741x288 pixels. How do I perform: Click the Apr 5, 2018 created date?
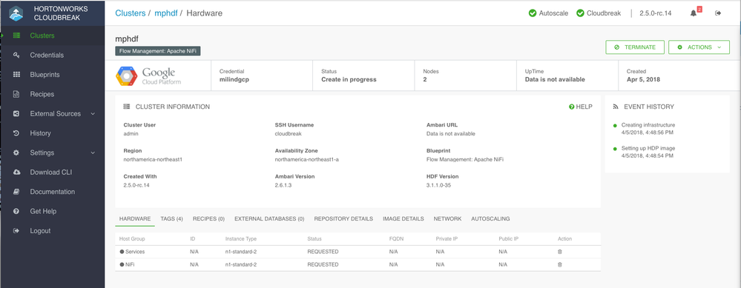tap(643, 80)
